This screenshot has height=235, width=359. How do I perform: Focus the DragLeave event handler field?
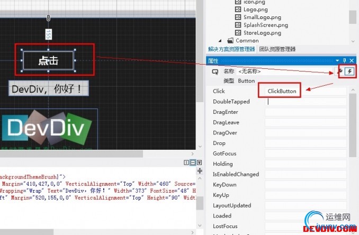point(306,122)
